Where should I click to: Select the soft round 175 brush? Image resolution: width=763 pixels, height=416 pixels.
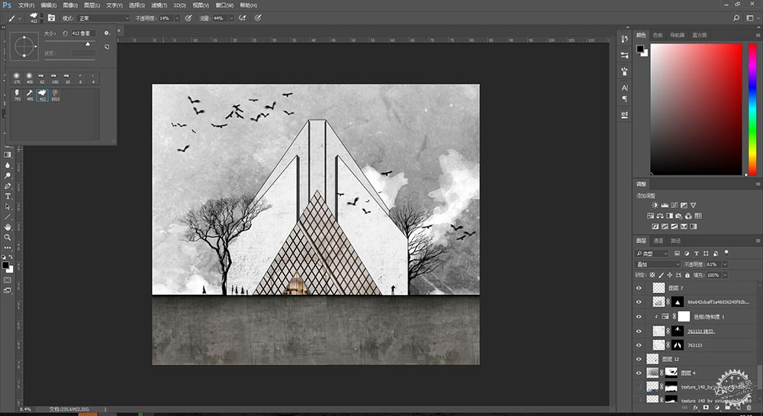click(17, 78)
